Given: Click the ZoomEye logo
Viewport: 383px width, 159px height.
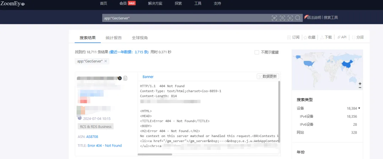Looking at the screenshot, I should click(13, 4).
